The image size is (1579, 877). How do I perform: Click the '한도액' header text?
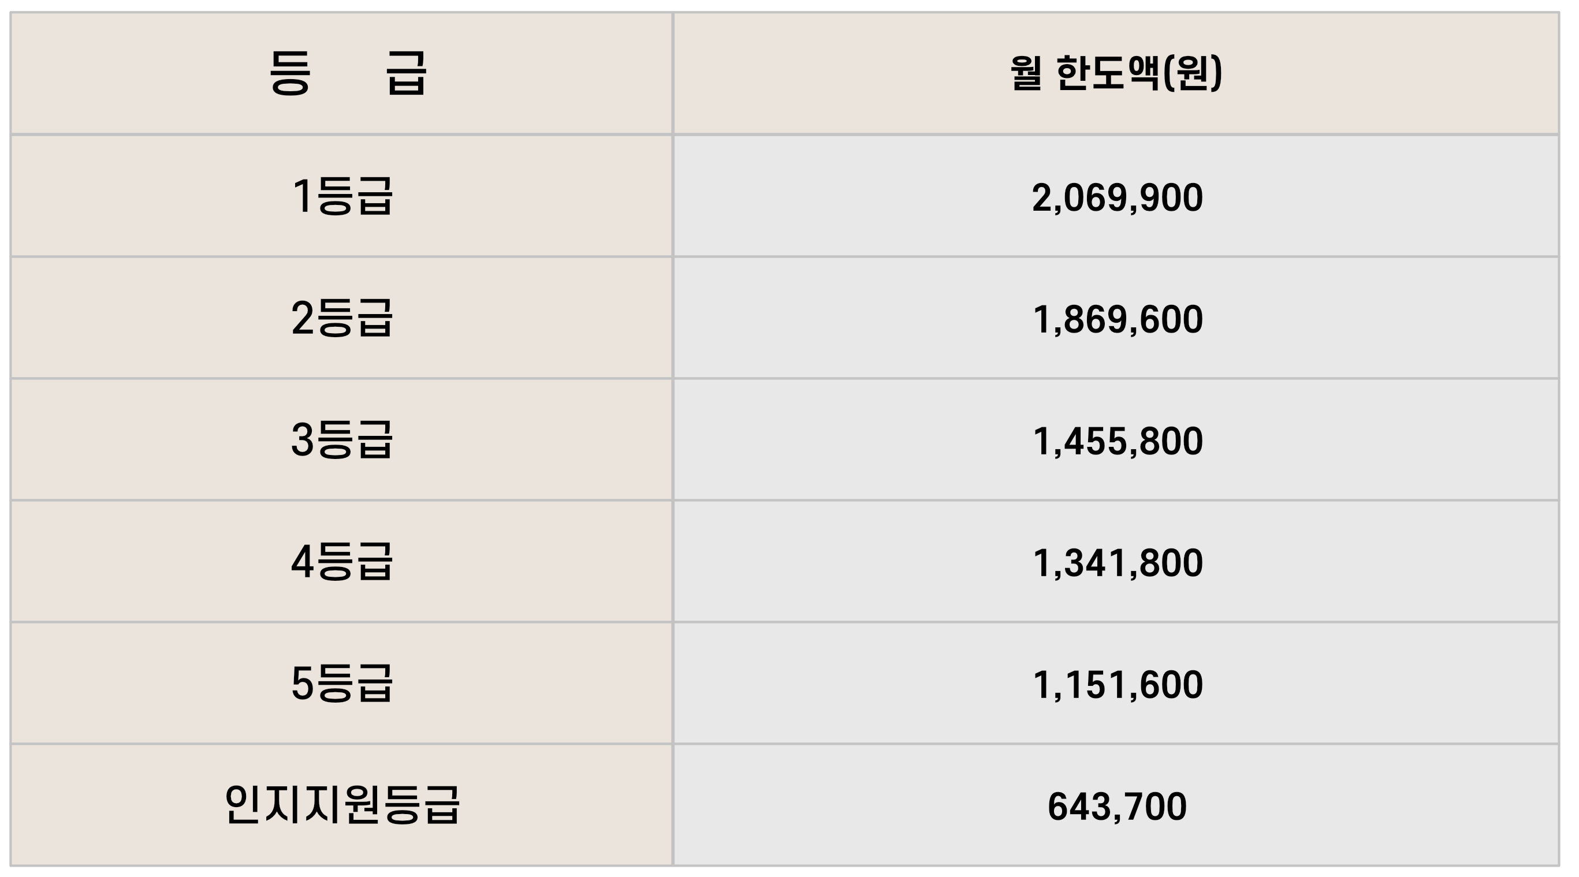(x=1108, y=73)
